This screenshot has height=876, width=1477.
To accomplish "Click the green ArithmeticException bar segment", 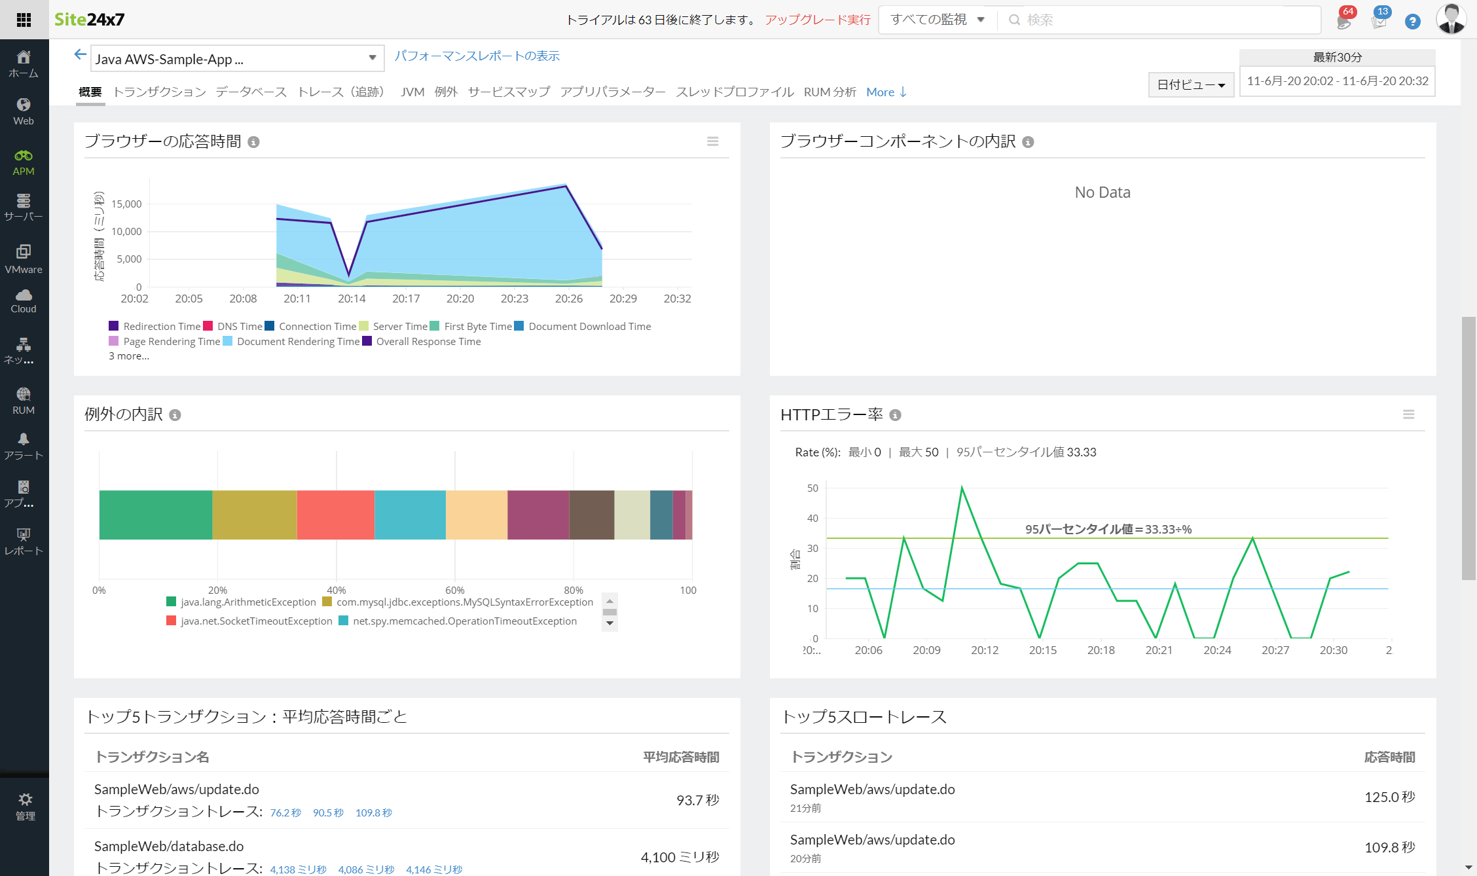I will click(x=156, y=515).
